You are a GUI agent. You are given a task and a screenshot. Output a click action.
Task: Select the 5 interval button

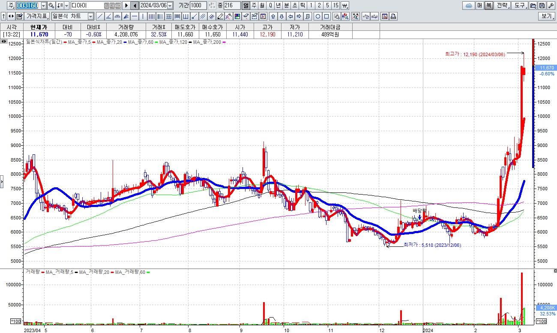point(327,6)
